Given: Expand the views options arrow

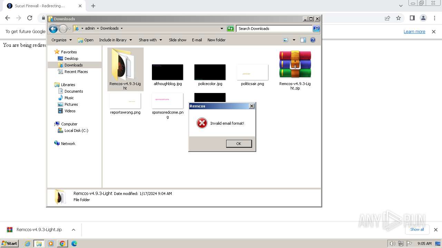Looking at the screenshot, I should point(294,40).
